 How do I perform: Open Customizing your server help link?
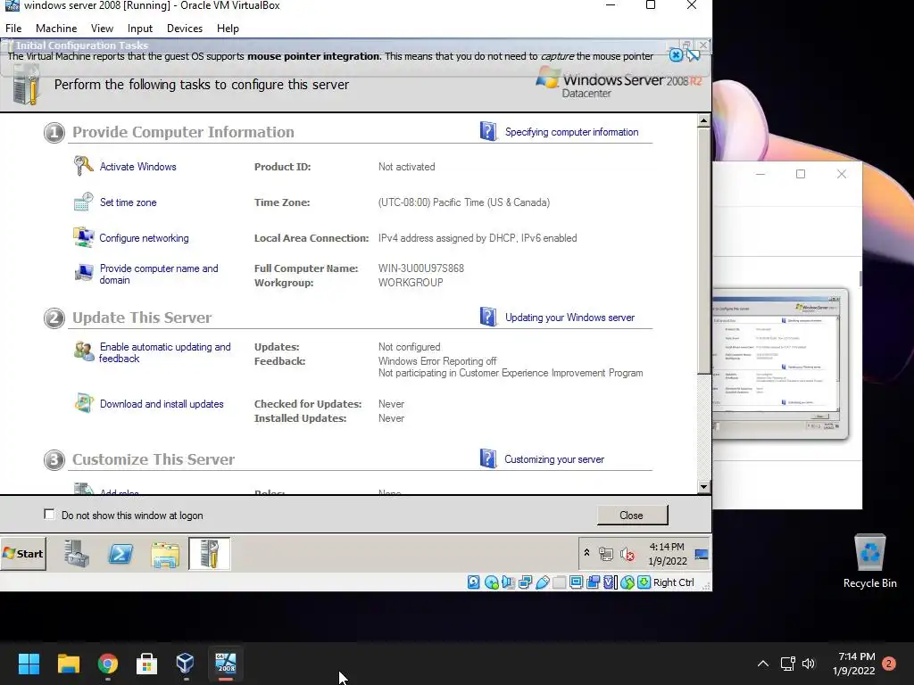click(553, 459)
